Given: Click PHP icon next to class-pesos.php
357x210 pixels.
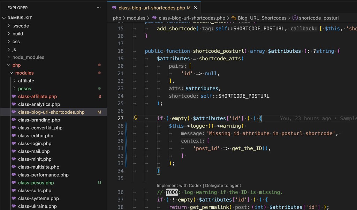Looking at the screenshot, I should tap(14, 183).
